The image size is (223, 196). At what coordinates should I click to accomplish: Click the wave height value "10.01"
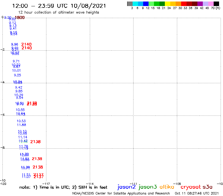[x=16, y=71]
